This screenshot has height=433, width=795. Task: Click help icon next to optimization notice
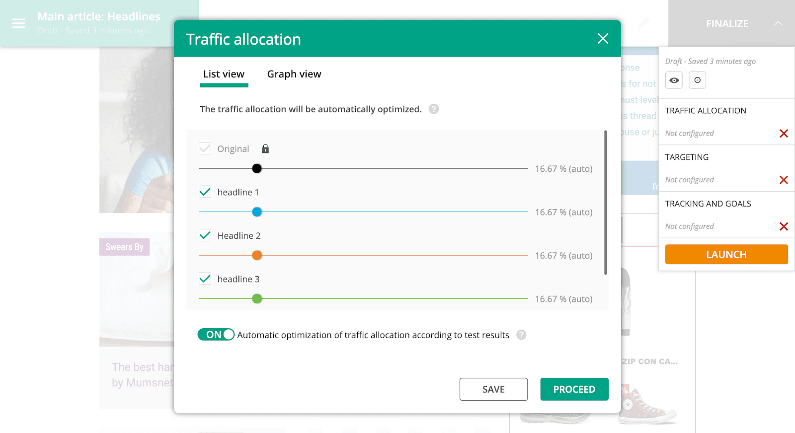[x=434, y=109]
